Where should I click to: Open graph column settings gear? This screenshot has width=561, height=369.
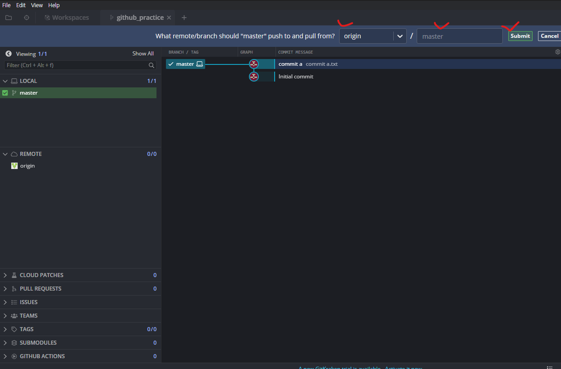tap(558, 52)
